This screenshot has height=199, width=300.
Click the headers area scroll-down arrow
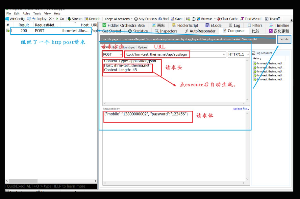click(x=247, y=100)
